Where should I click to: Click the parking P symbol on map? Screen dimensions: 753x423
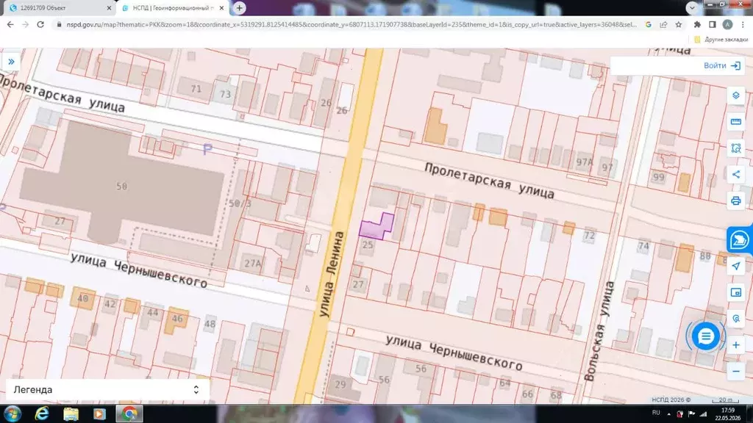(x=207, y=150)
